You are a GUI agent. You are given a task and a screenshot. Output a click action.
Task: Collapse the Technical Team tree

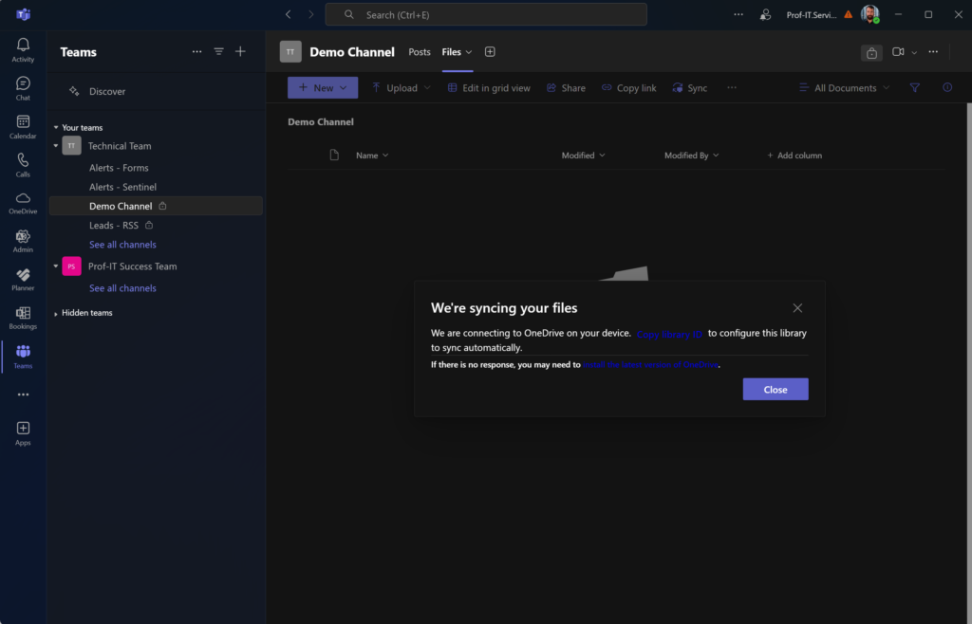point(56,146)
